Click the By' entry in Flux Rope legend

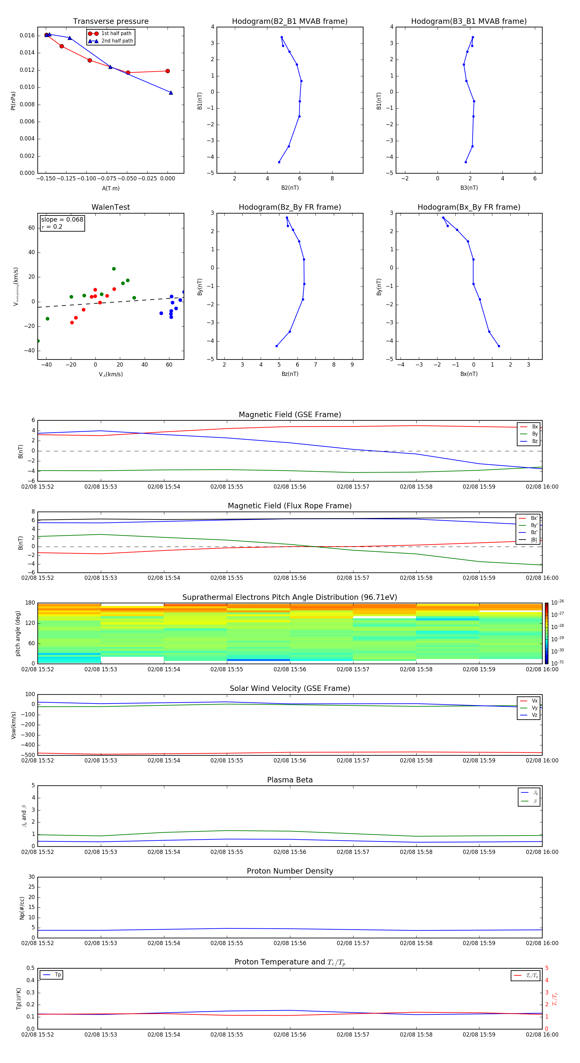point(528,526)
